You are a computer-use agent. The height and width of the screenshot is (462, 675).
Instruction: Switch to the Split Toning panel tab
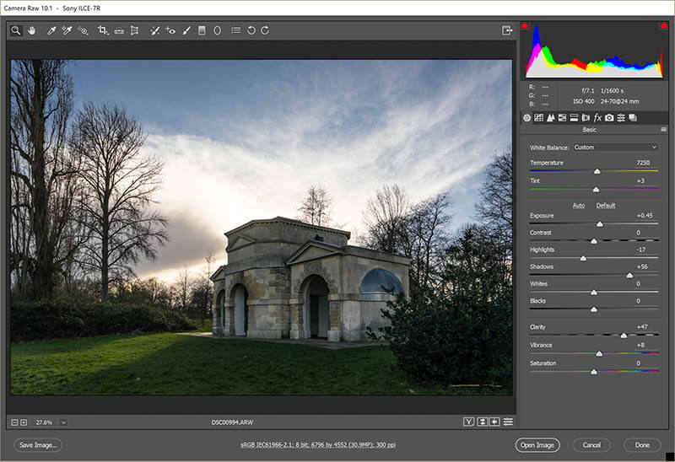click(x=574, y=117)
